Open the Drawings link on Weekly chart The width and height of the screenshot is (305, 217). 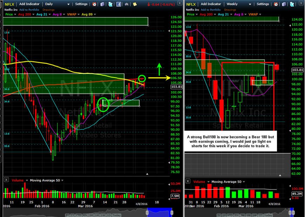(230, 10)
